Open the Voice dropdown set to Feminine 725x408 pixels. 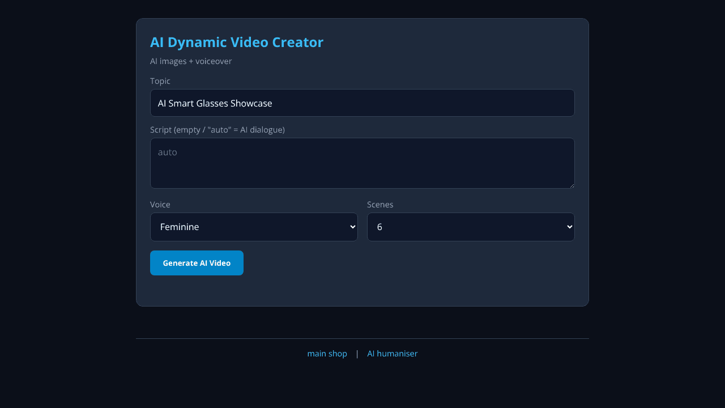254,227
